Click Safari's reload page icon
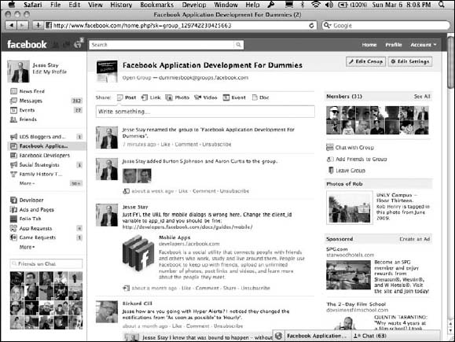 coord(311,25)
